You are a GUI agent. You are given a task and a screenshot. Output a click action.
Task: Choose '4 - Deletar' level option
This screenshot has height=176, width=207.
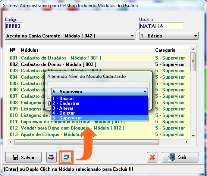click(100, 113)
